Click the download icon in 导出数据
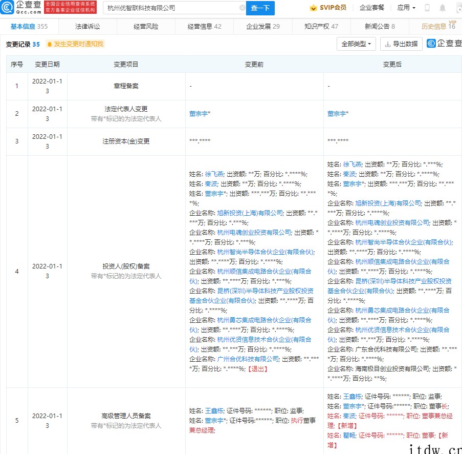This screenshot has height=454, width=462. [388, 44]
